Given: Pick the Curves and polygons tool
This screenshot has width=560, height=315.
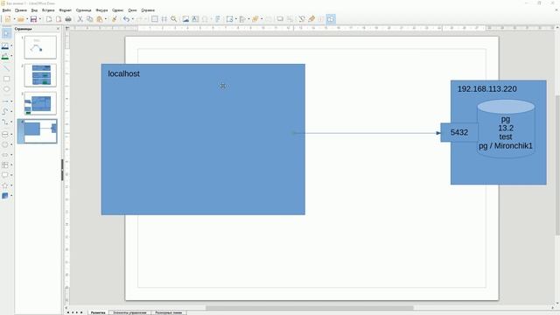Looking at the screenshot, I should pos(5,111).
